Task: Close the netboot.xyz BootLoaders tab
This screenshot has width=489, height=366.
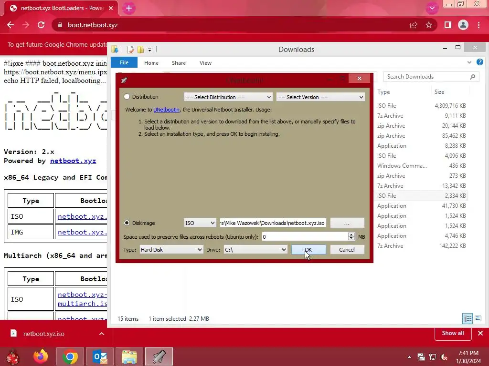Action: (x=111, y=8)
